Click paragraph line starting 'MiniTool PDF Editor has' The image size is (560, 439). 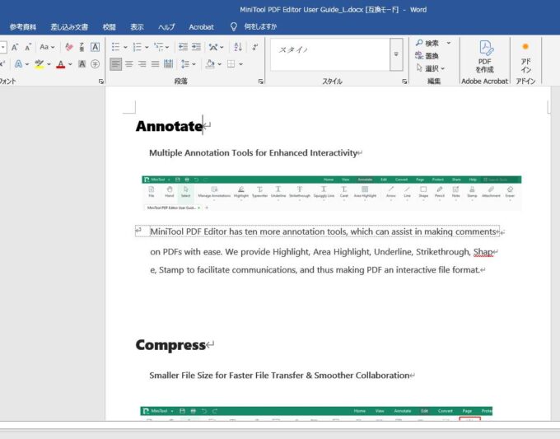pos(323,231)
